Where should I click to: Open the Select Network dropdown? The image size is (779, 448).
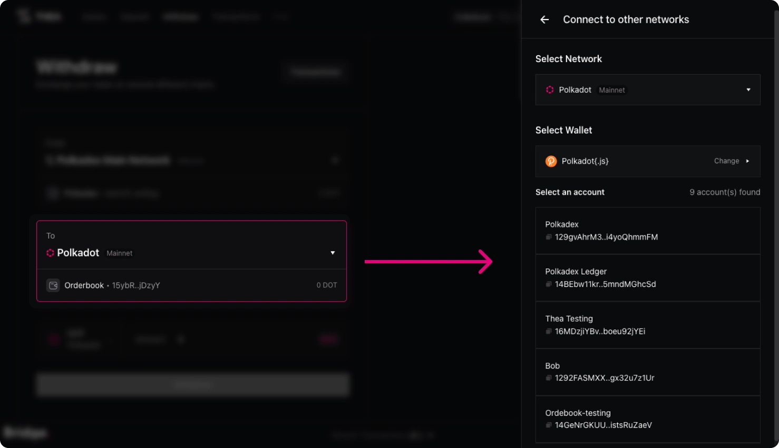748,90
